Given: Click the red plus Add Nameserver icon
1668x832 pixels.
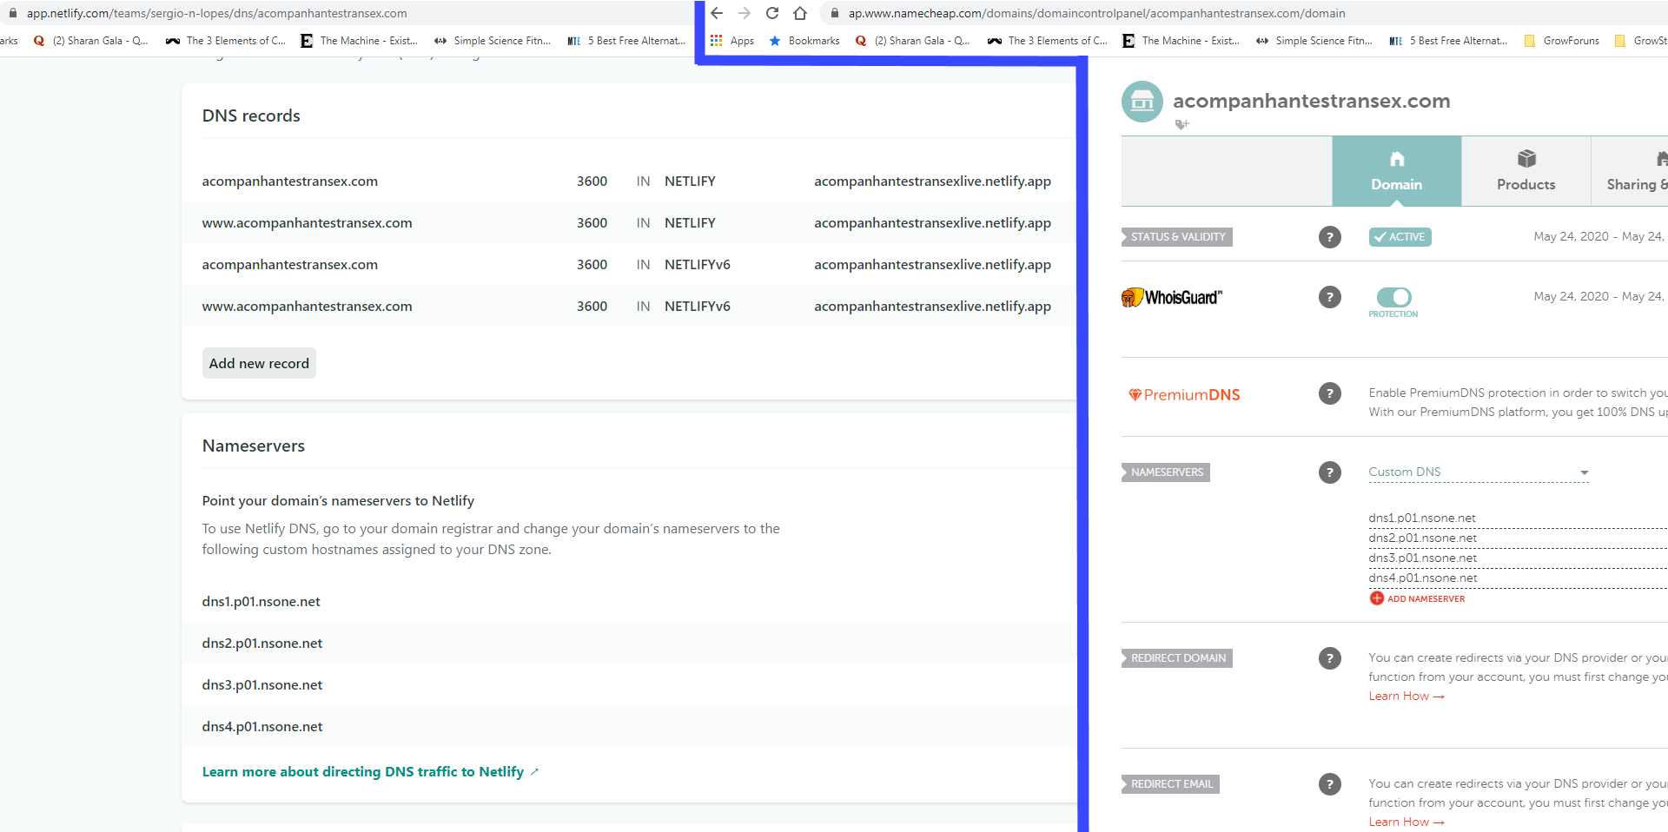Looking at the screenshot, I should click(x=1377, y=598).
